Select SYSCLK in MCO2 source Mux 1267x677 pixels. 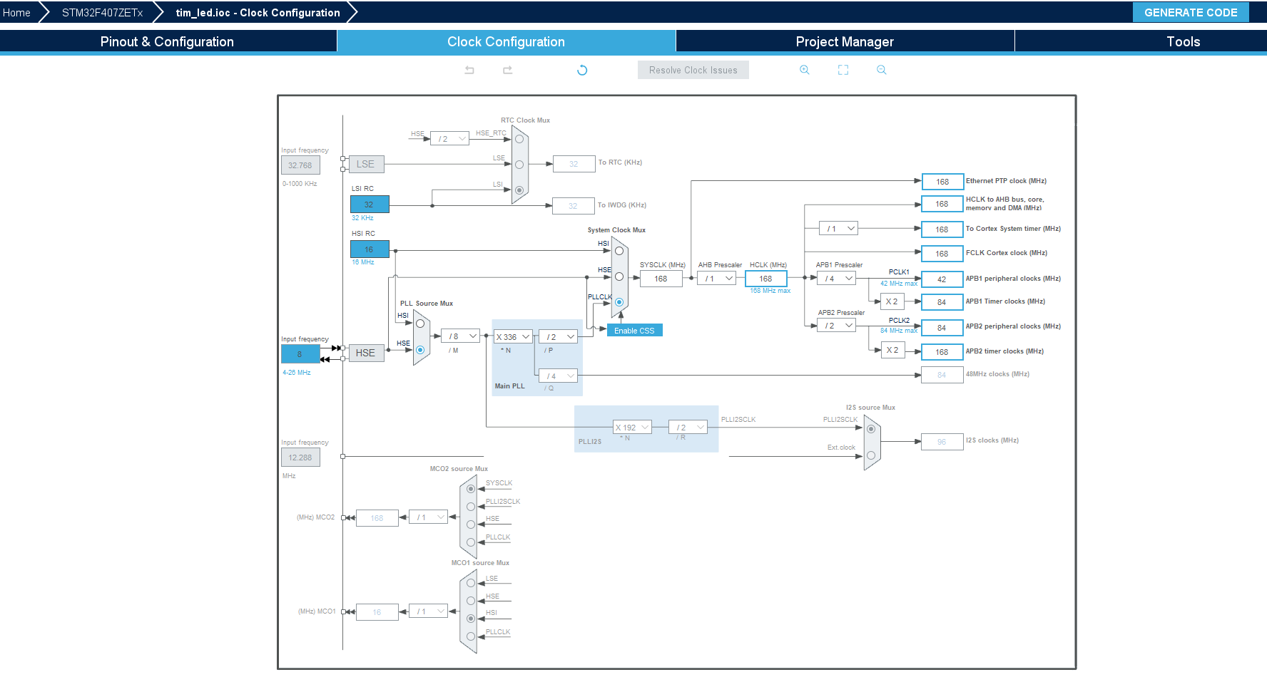pyautogui.click(x=471, y=489)
